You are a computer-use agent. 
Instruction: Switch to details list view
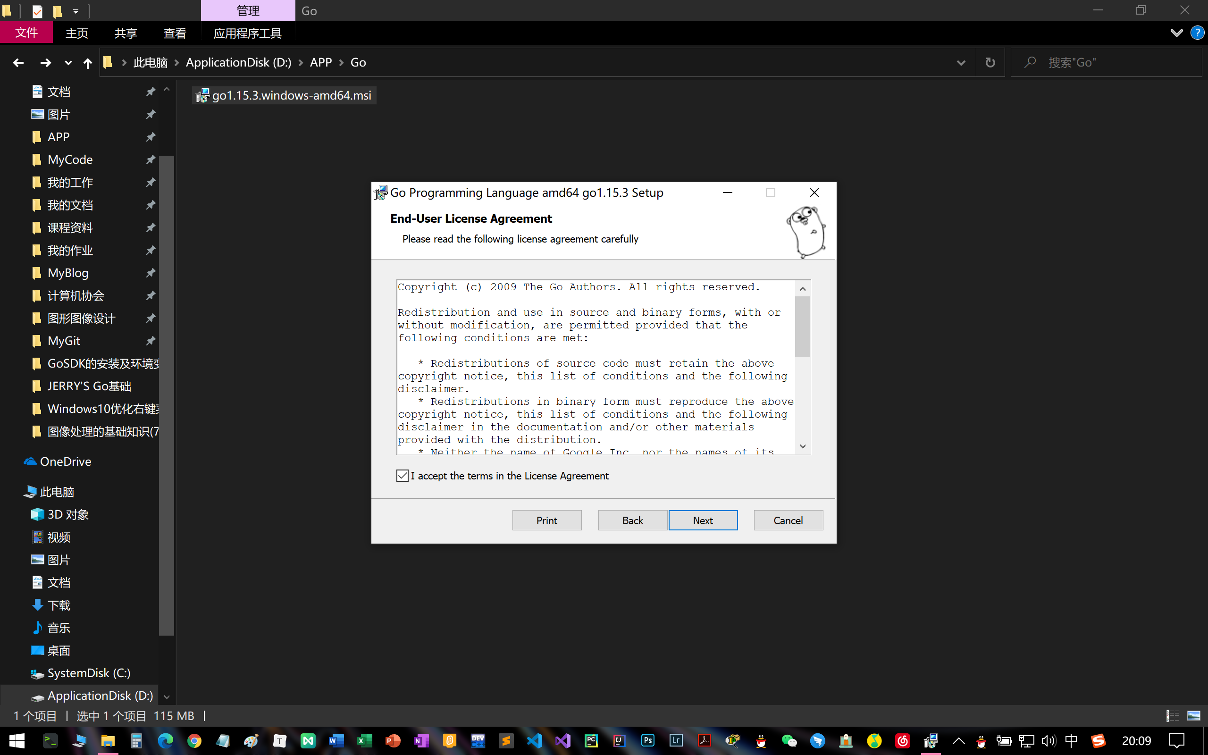tap(1173, 715)
